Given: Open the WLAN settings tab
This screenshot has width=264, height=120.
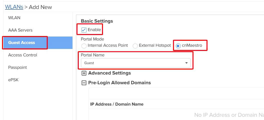Looking at the screenshot, I should [x=14, y=18].
